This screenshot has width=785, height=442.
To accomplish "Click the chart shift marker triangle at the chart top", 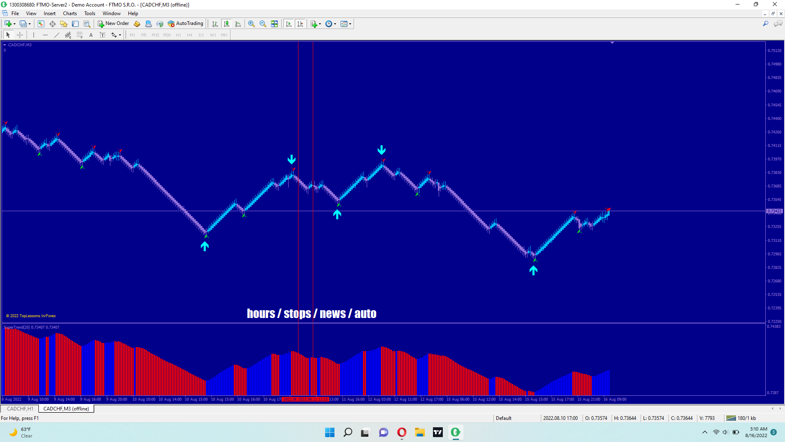I will pyautogui.click(x=612, y=43).
